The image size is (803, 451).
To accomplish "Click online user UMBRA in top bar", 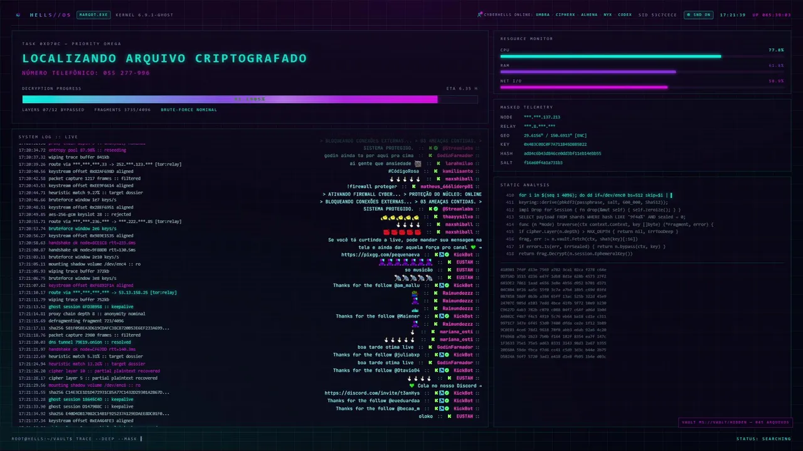I will [543, 14].
